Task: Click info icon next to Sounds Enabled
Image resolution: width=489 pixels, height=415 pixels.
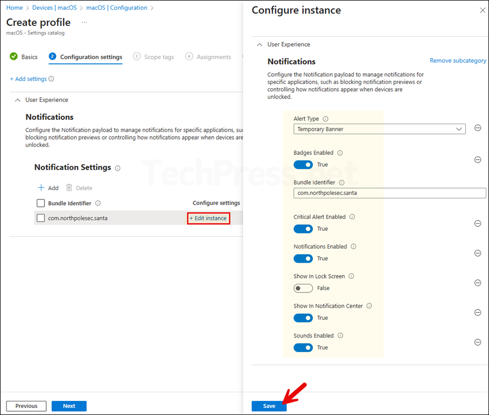Action: [340, 335]
